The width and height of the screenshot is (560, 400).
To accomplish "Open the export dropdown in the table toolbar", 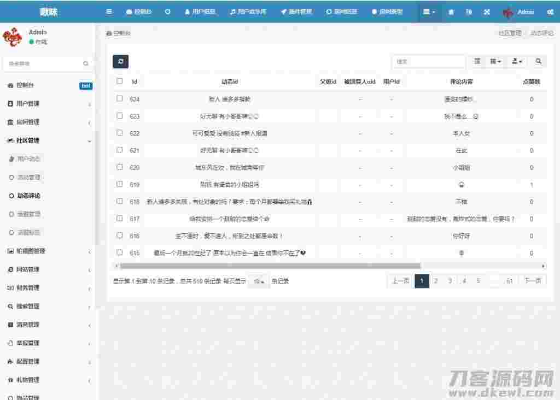I will click(x=517, y=61).
